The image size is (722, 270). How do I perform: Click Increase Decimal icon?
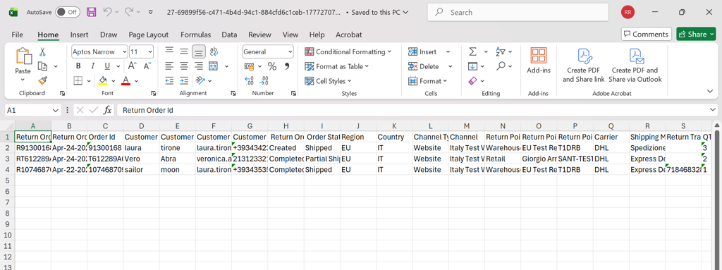(x=249, y=81)
